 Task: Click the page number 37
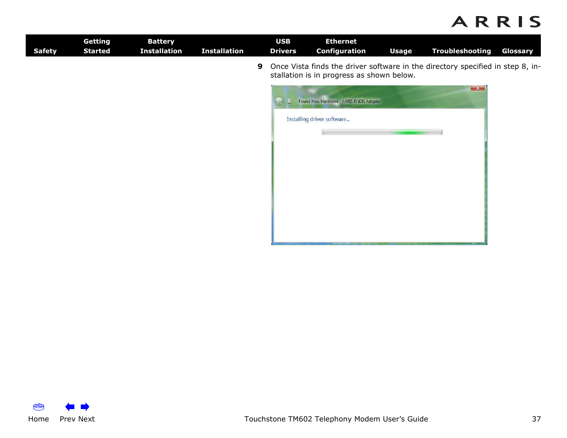coord(536,419)
